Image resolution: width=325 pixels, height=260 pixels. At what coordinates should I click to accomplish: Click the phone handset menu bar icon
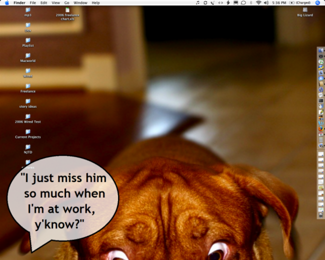[212, 2]
